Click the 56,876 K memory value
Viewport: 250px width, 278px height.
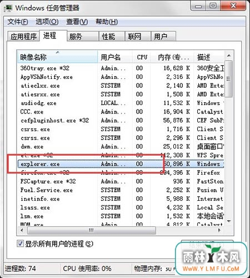pyautogui.click(x=177, y=121)
